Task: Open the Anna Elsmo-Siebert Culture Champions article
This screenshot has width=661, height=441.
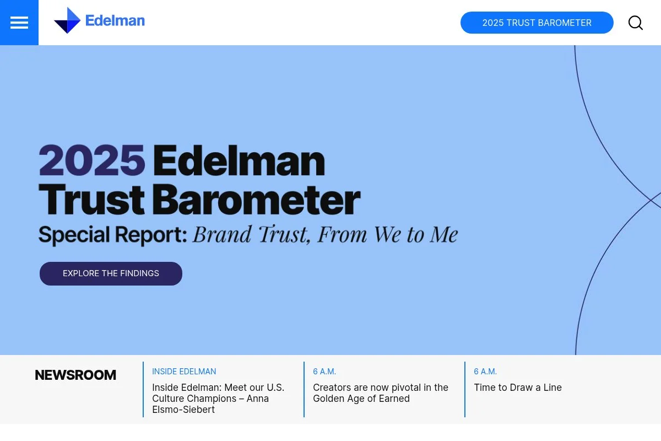Action: pos(218,399)
